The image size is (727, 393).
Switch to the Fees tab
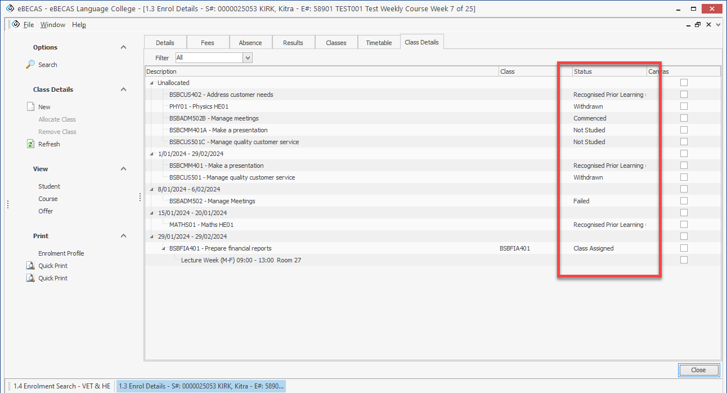click(x=208, y=43)
